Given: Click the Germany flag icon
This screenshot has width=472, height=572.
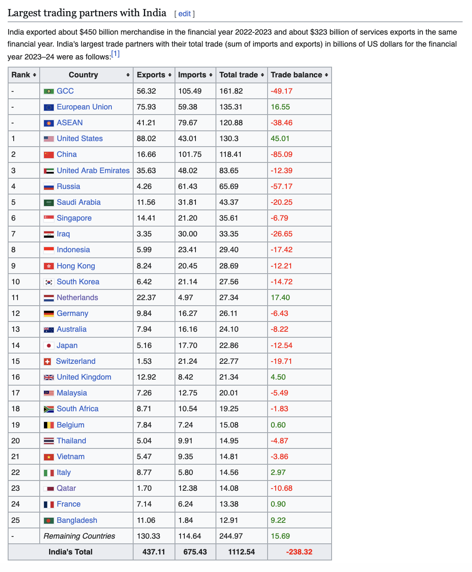Looking at the screenshot, I should pos(49,314).
